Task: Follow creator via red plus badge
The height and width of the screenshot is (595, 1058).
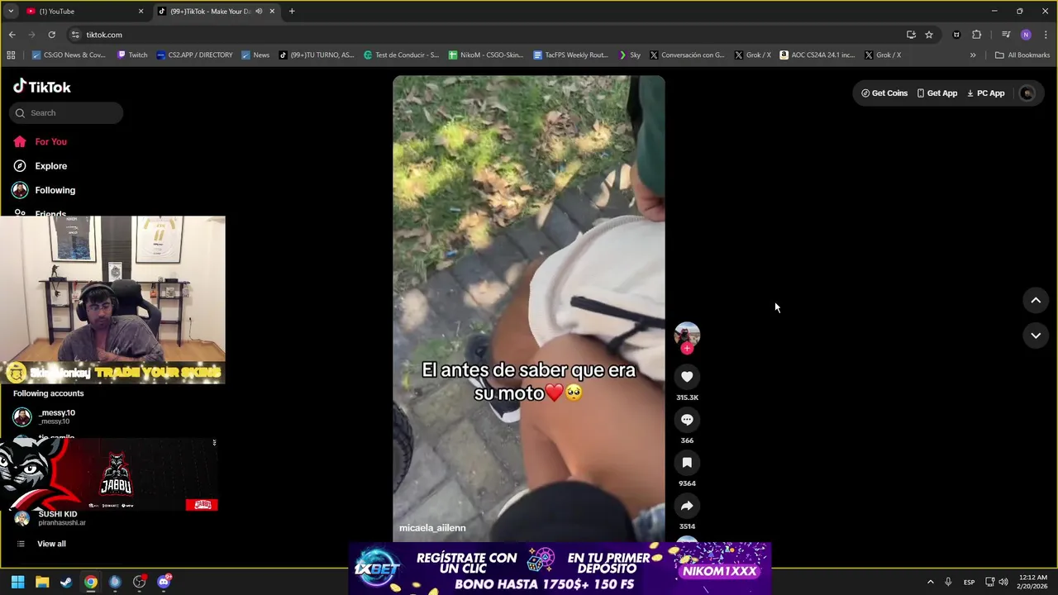Action: coord(687,349)
